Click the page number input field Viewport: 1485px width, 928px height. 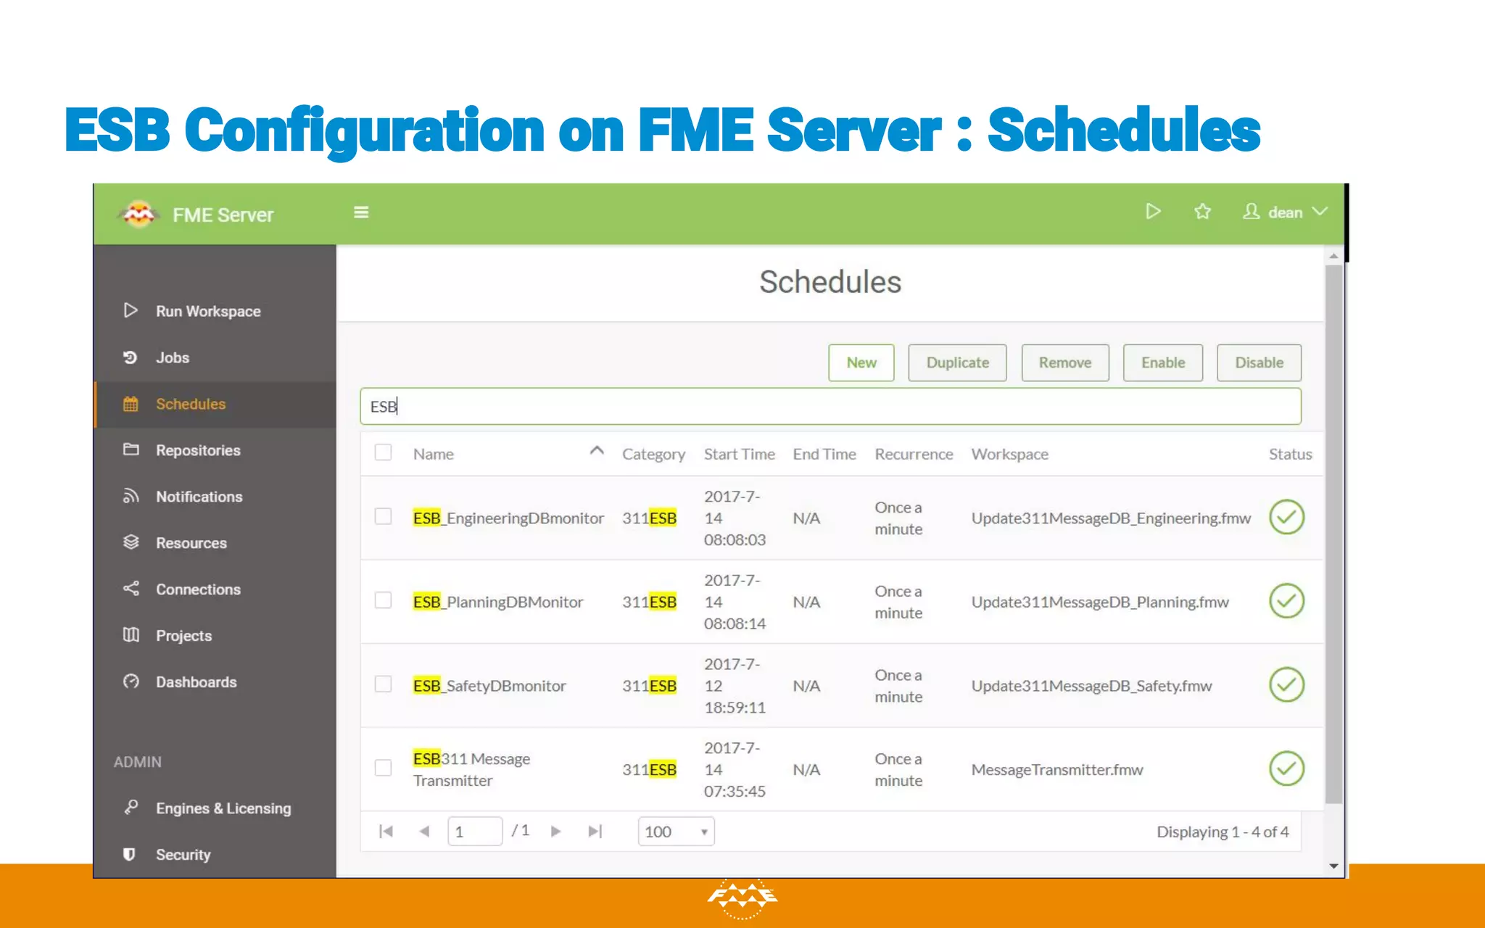coord(475,832)
